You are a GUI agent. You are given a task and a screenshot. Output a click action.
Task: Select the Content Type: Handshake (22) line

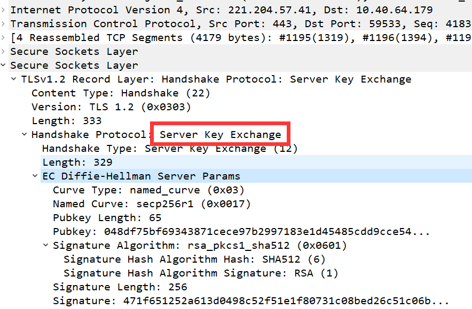click(121, 93)
